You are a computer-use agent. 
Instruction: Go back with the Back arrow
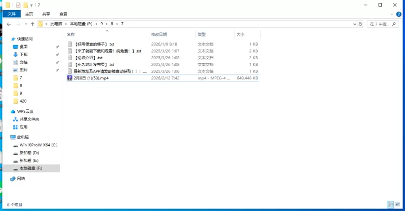pos(9,24)
